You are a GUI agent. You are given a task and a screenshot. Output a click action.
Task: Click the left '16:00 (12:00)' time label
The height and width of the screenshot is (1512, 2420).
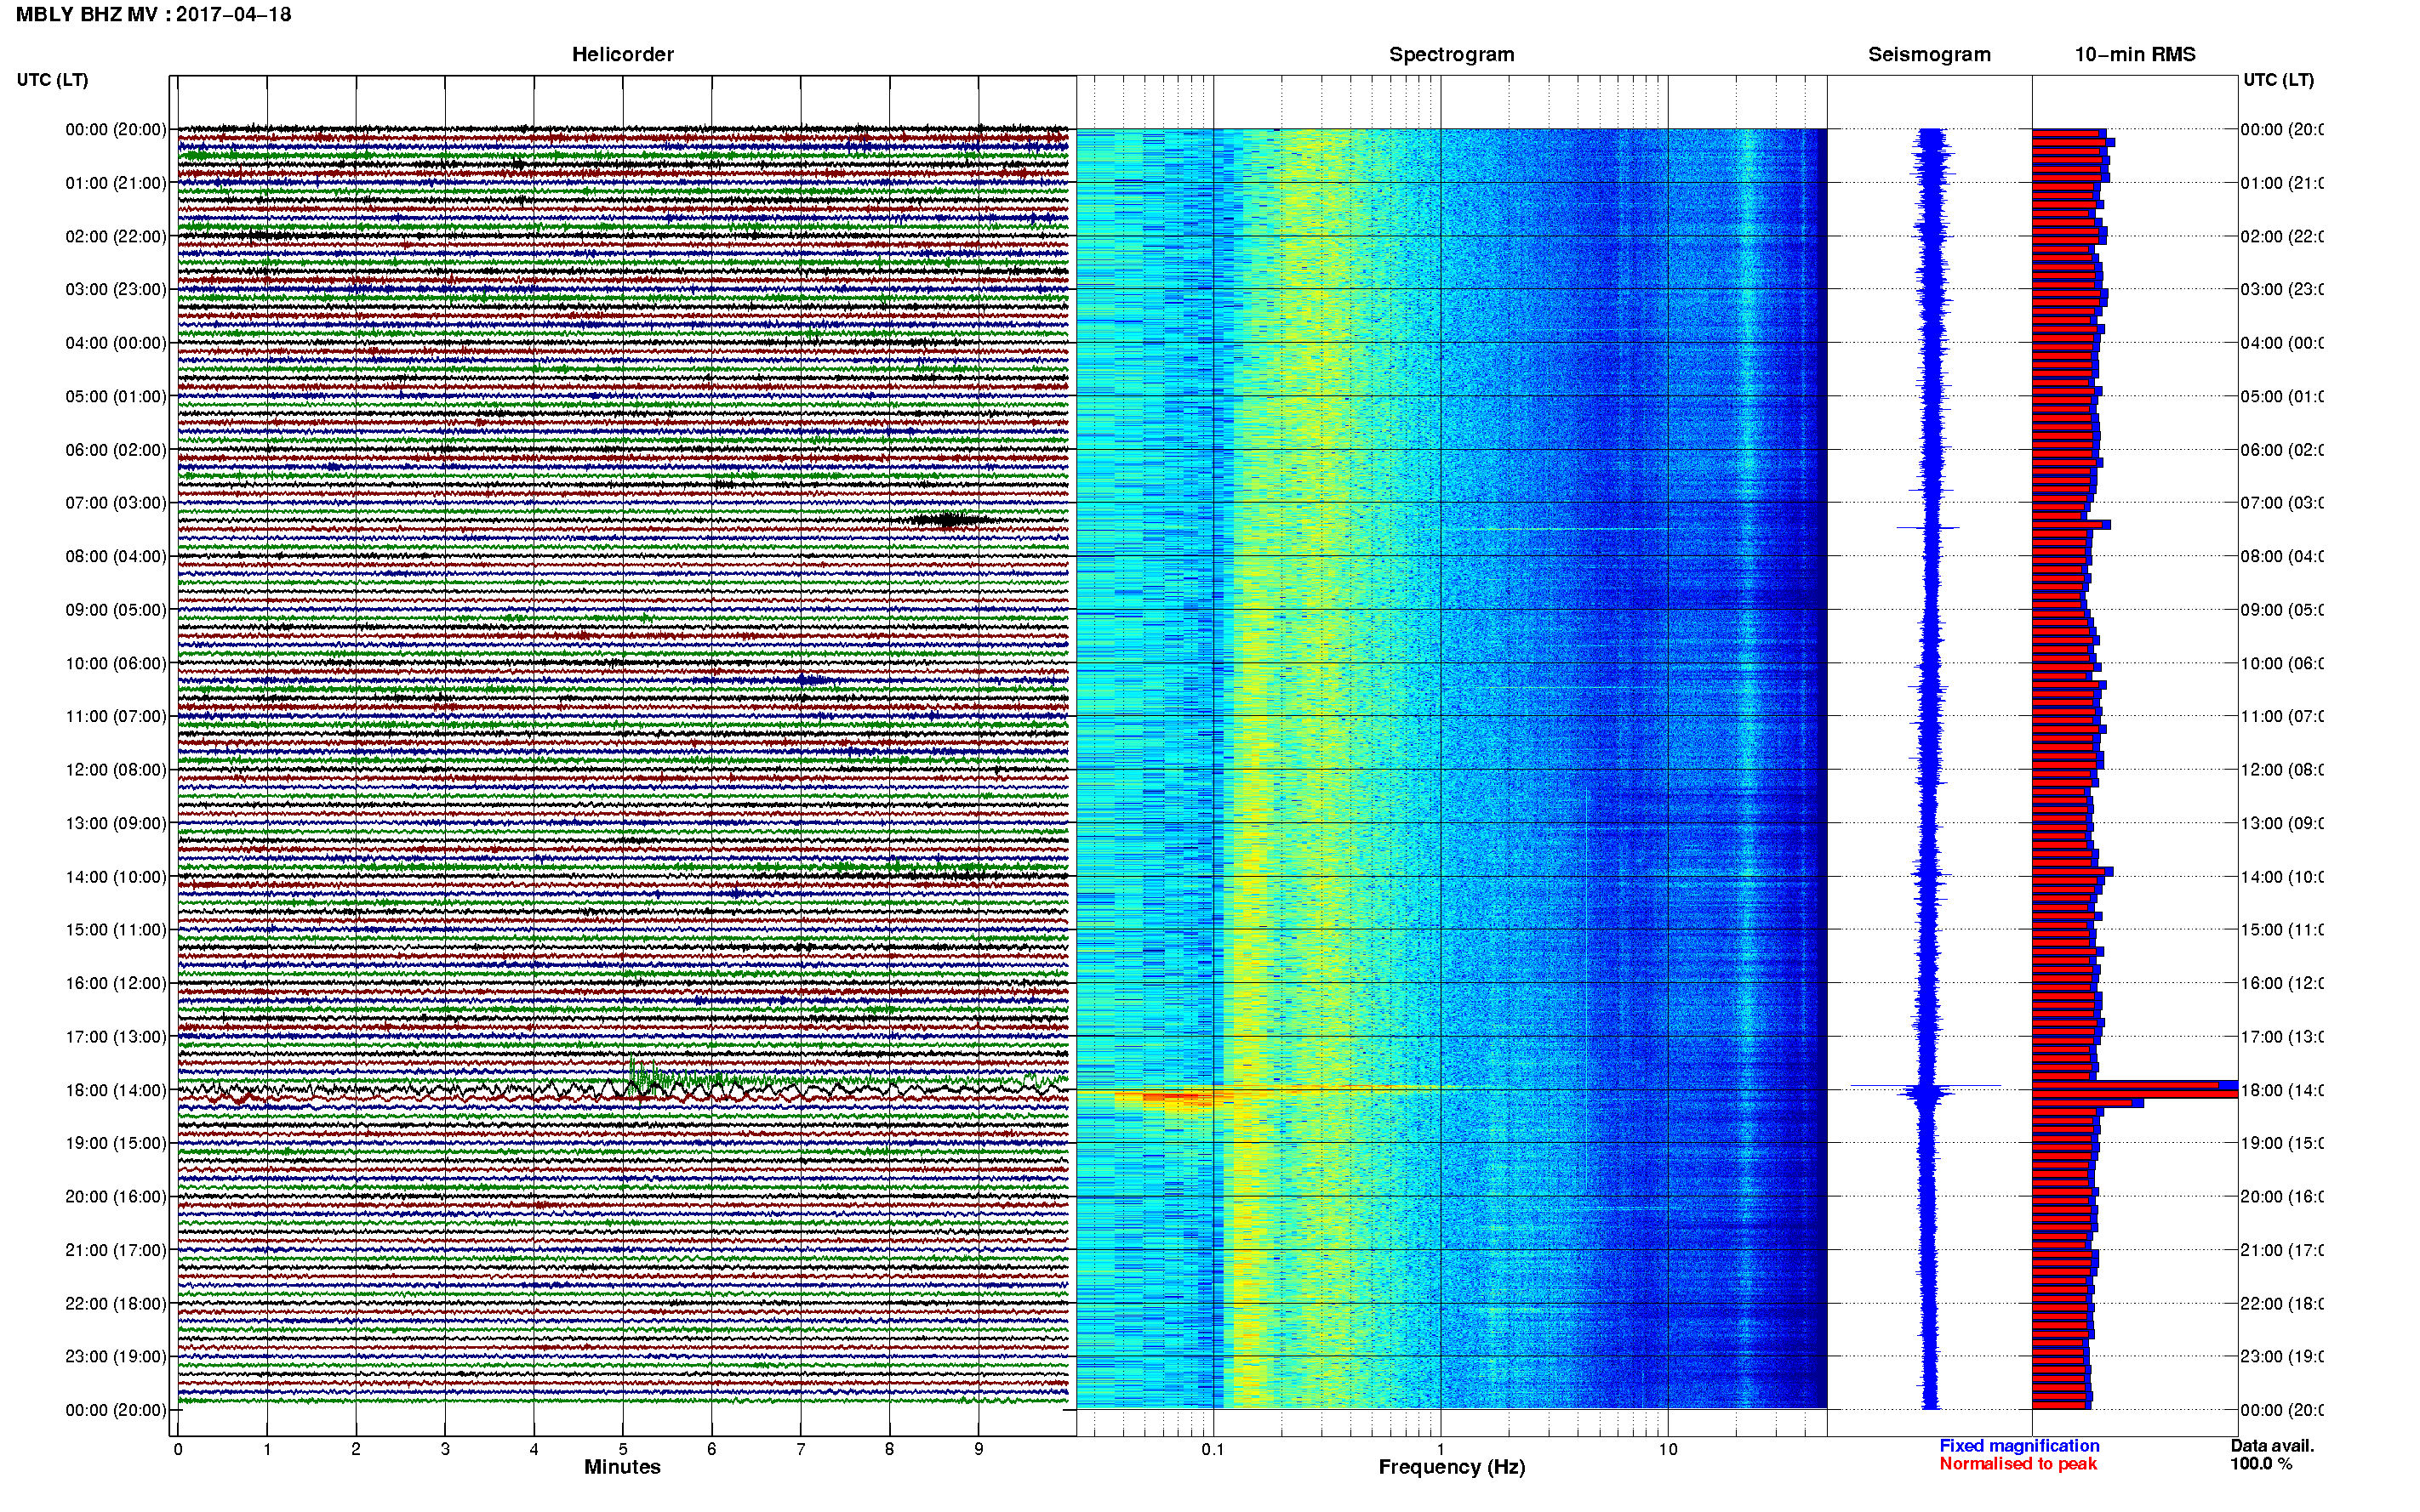pos(116,983)
